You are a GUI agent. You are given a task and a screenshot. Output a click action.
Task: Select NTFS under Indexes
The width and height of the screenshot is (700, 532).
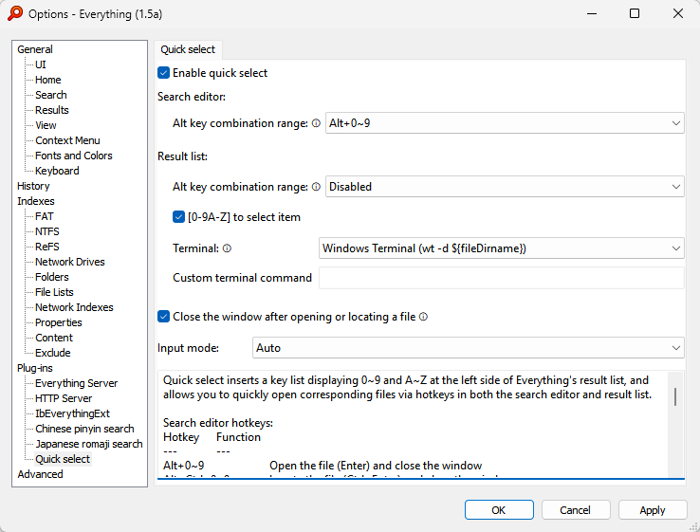(46, 231)
